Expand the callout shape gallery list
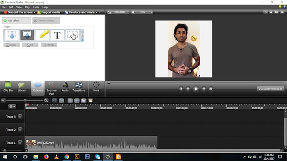This screenshot has height=161, width=287. pos(82,39)
